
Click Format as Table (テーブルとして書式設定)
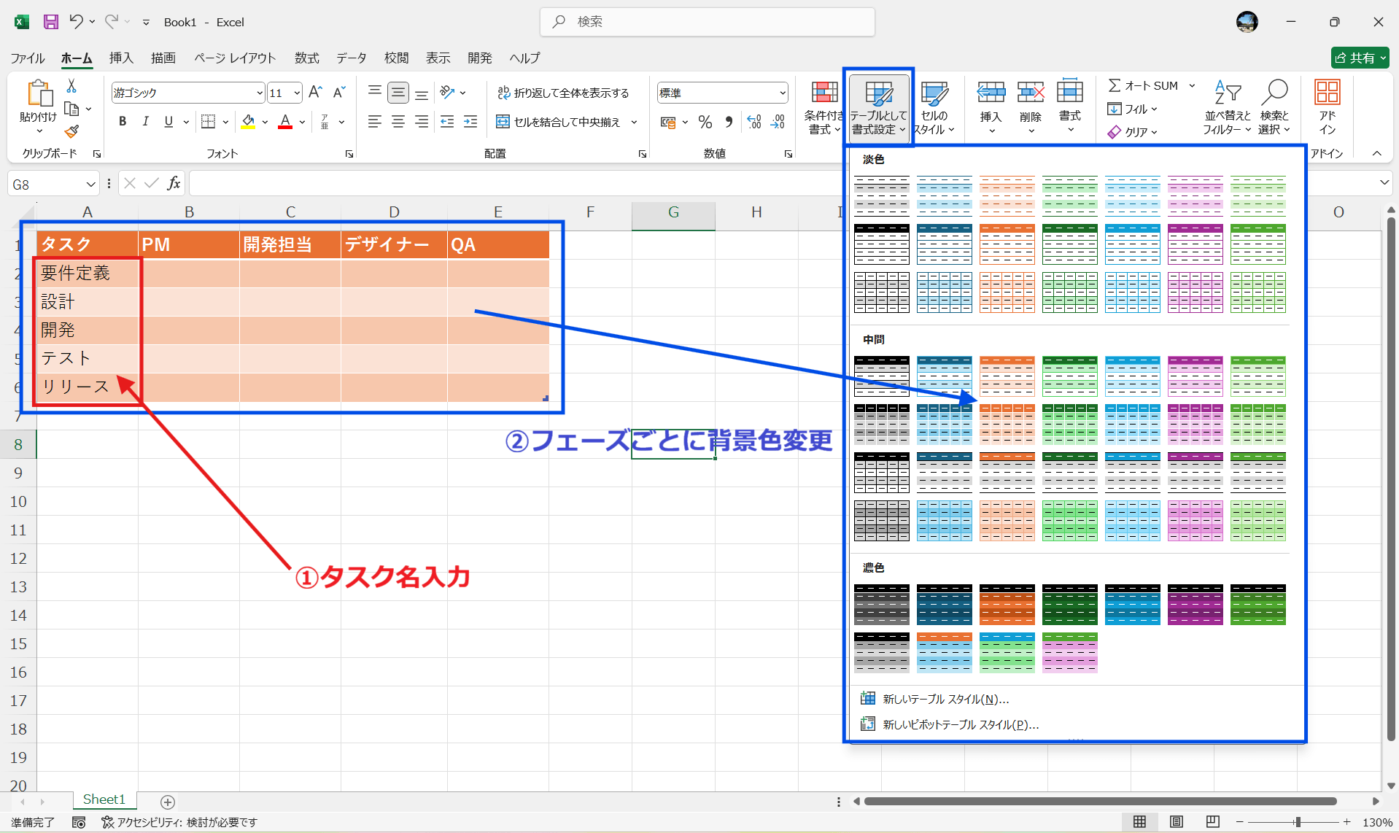point(878,108)
